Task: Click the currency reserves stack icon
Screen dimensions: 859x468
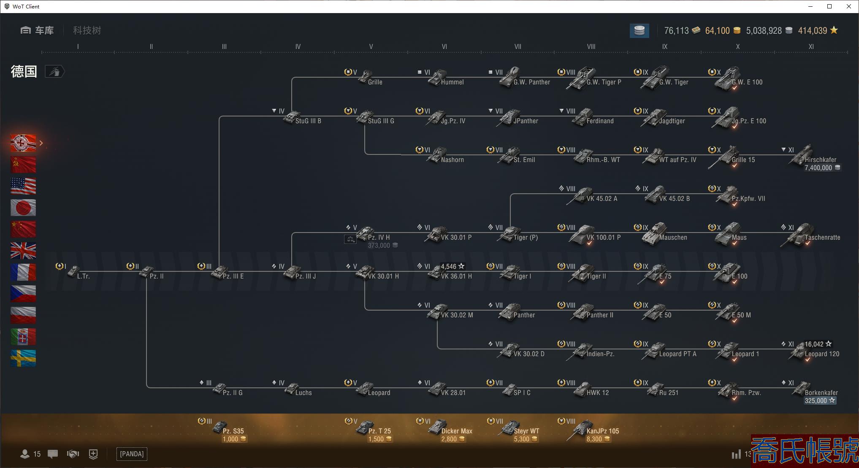Action: coord(639,30)
